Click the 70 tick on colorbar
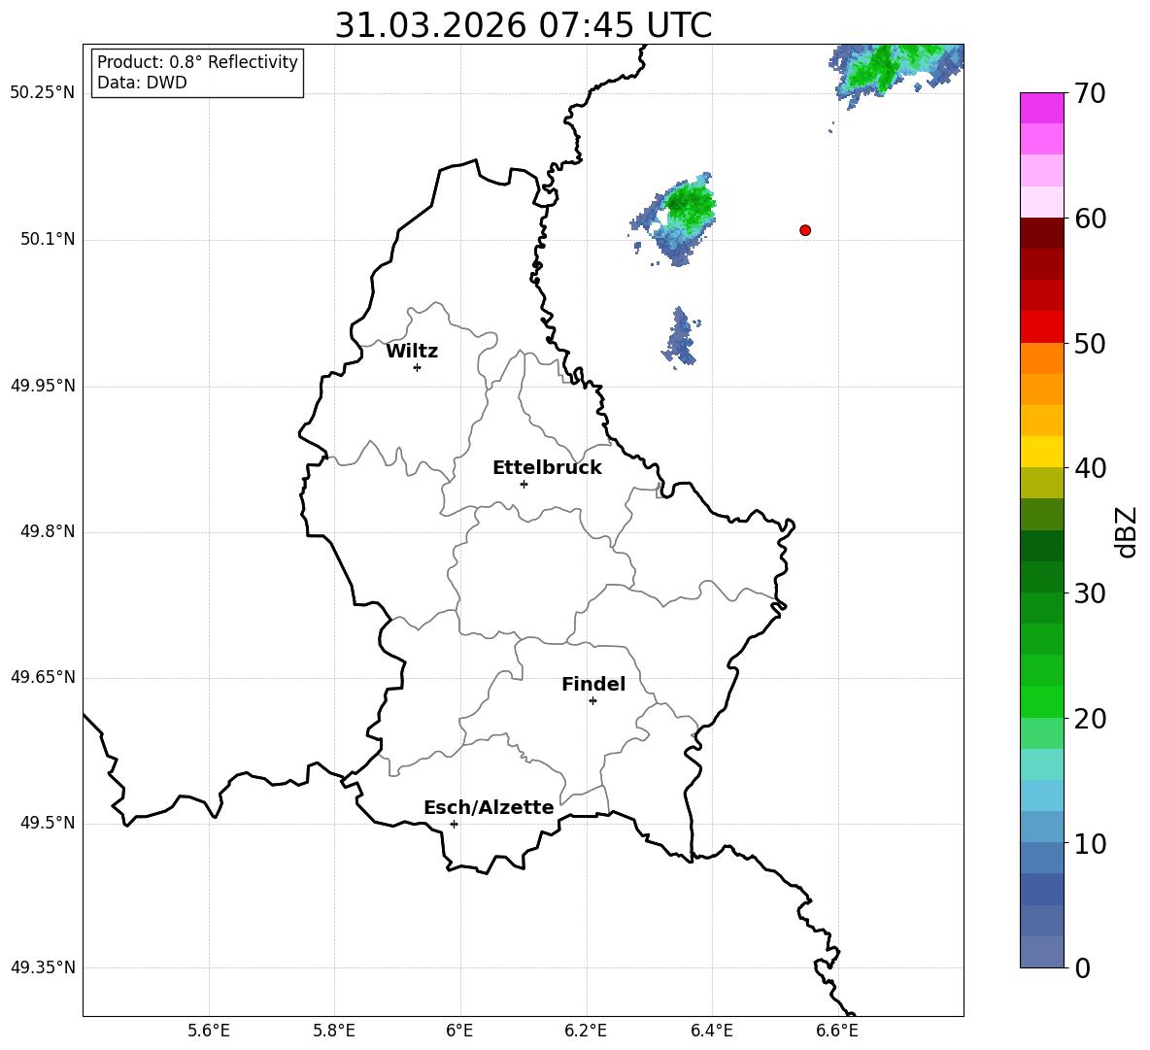Image resolution: width=1150 pixels, height=1050 pixels. (1090, 93)
